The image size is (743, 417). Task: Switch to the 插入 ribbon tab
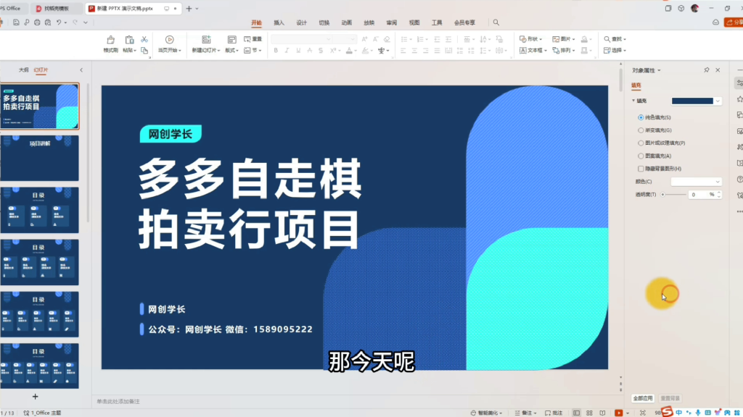(279, 22)
